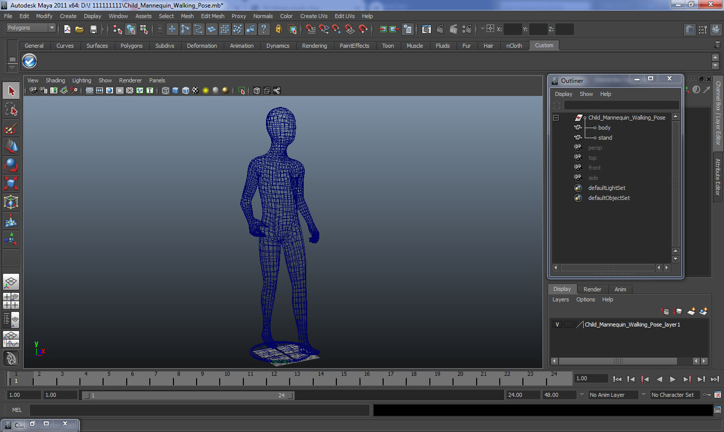Choose the Move tool cone icon

pyautogui.click(x=11, y=147)
